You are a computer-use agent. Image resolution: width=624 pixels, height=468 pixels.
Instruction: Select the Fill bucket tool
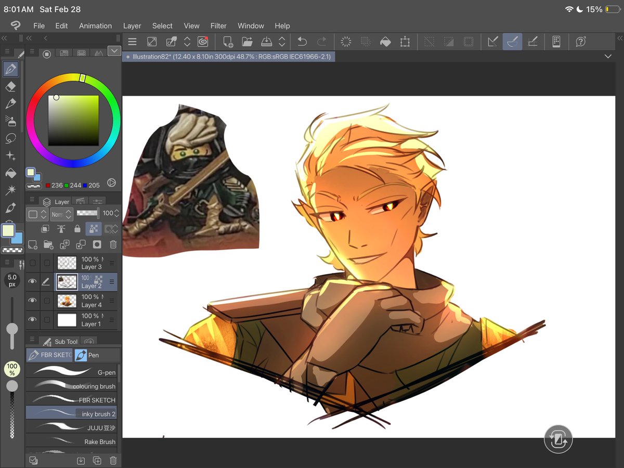coord(11,173)
